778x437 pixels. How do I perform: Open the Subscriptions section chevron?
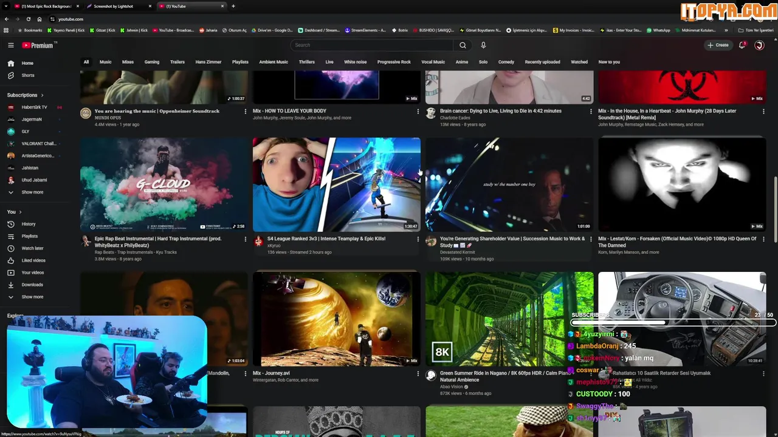pyautogui.click(x=42, y=95)
